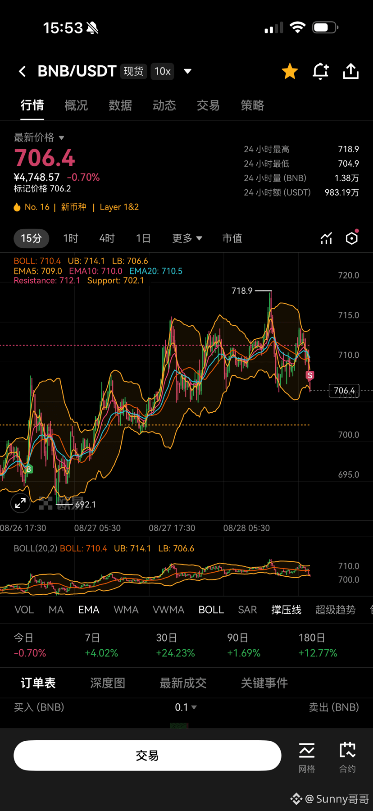Tap the 90日 +1.69% performance
This screenshot has width=373, height=811.
coord(244,645)
